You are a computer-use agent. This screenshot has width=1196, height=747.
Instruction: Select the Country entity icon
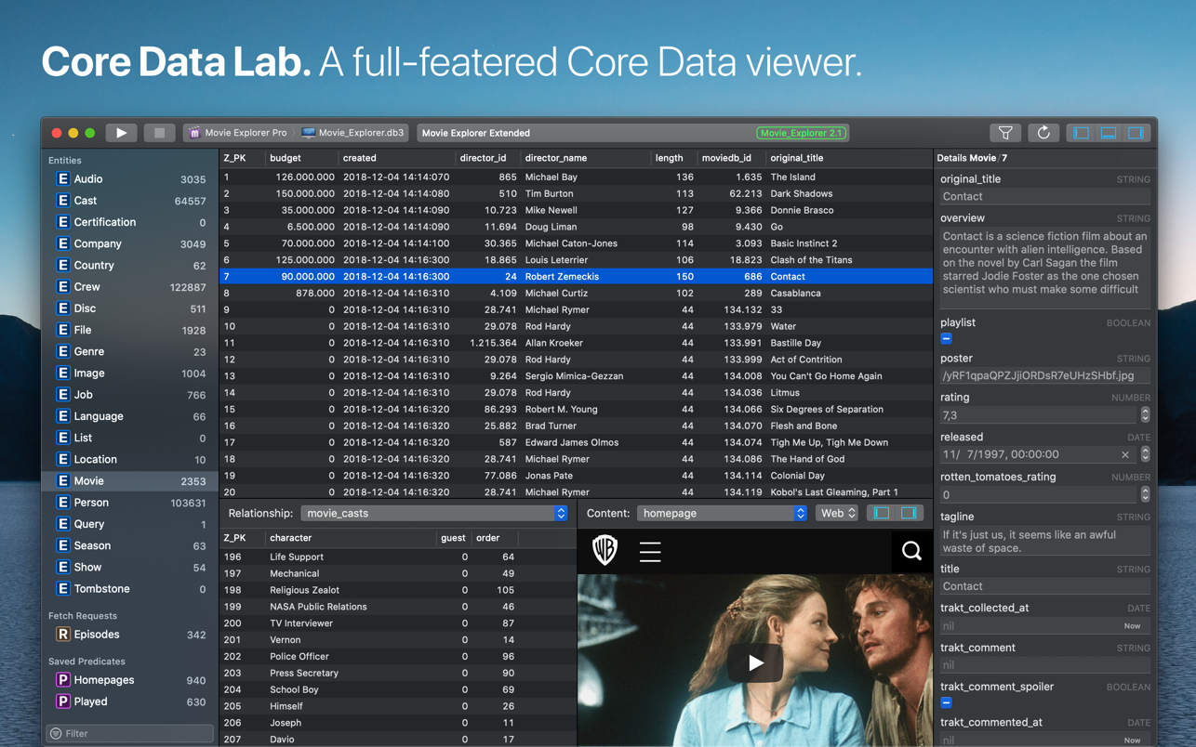tap(62, 265)
